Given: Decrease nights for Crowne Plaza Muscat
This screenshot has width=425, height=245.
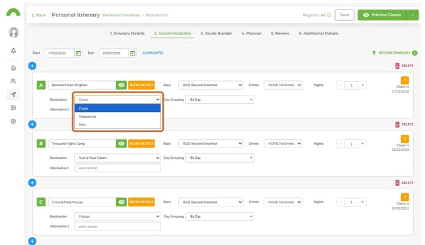Looking at the screenshot, I should [341, 202].
